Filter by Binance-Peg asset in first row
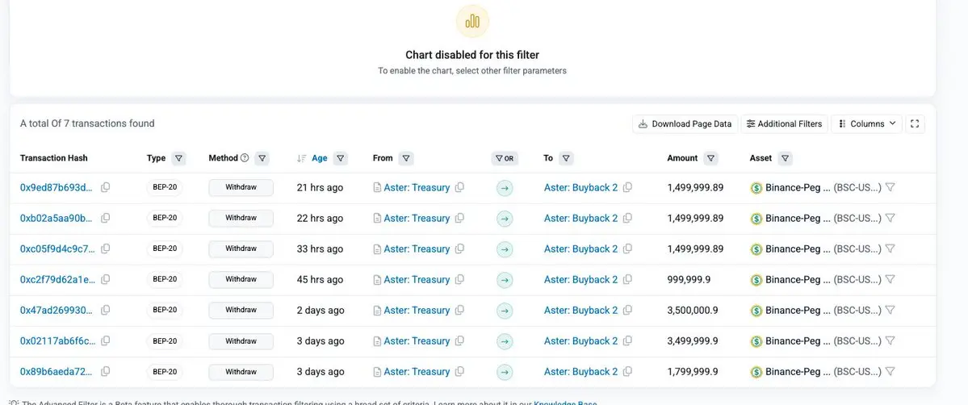This screenshot has width=968, height=405. tap(890, 187)
